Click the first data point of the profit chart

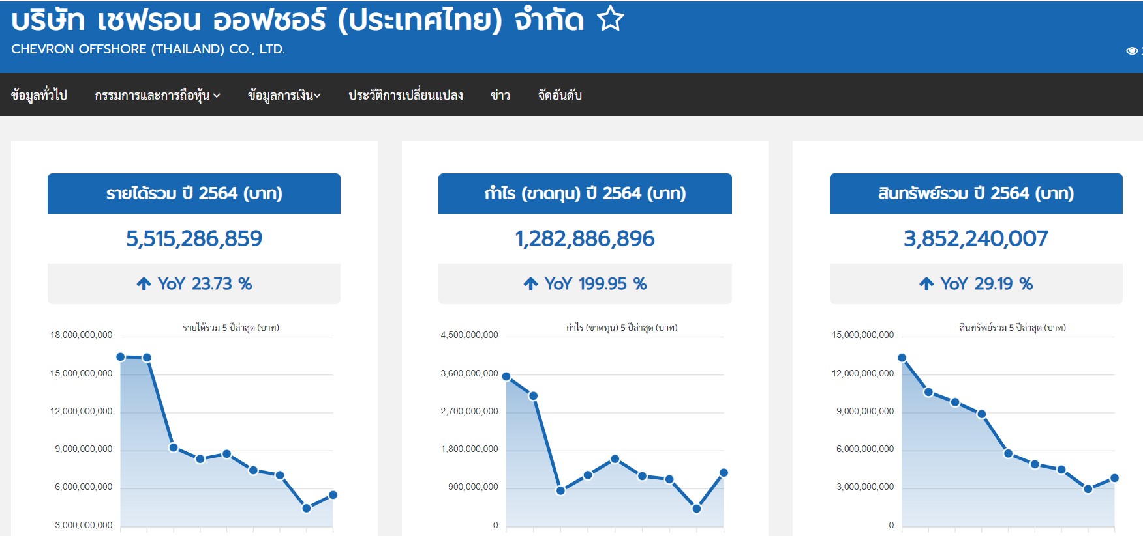(506, 376)
